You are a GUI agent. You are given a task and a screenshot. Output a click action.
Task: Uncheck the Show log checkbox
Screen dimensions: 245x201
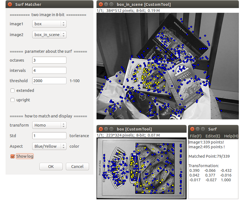(13, 156)
